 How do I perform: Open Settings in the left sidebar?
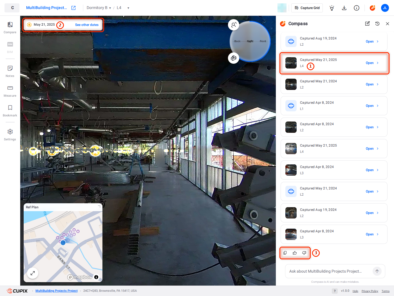point(10,135)
